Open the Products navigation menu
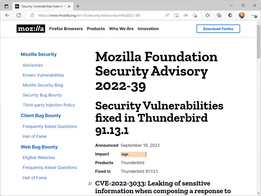 coord(96,29)
